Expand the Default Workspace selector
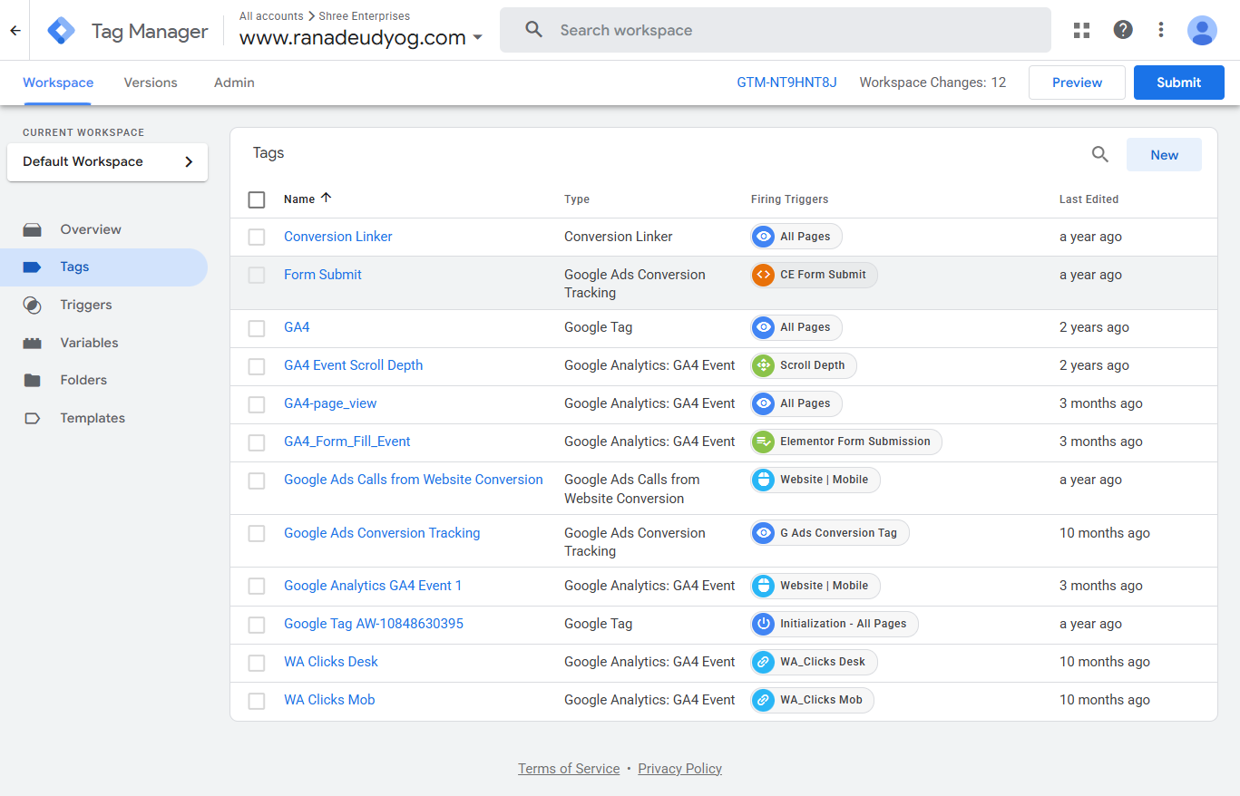Image resolution: width=1240 pixels, height=796 pixels. [x=107, y=162]
